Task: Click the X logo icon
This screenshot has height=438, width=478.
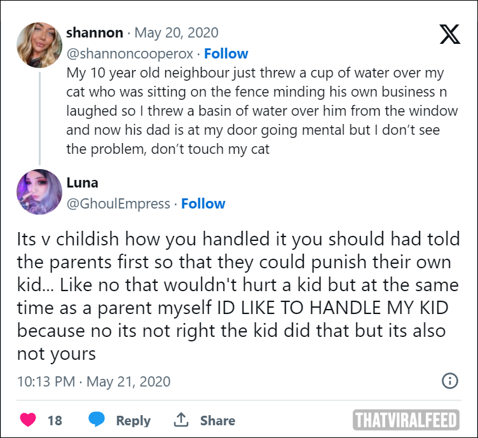Action: click(449, 34)
